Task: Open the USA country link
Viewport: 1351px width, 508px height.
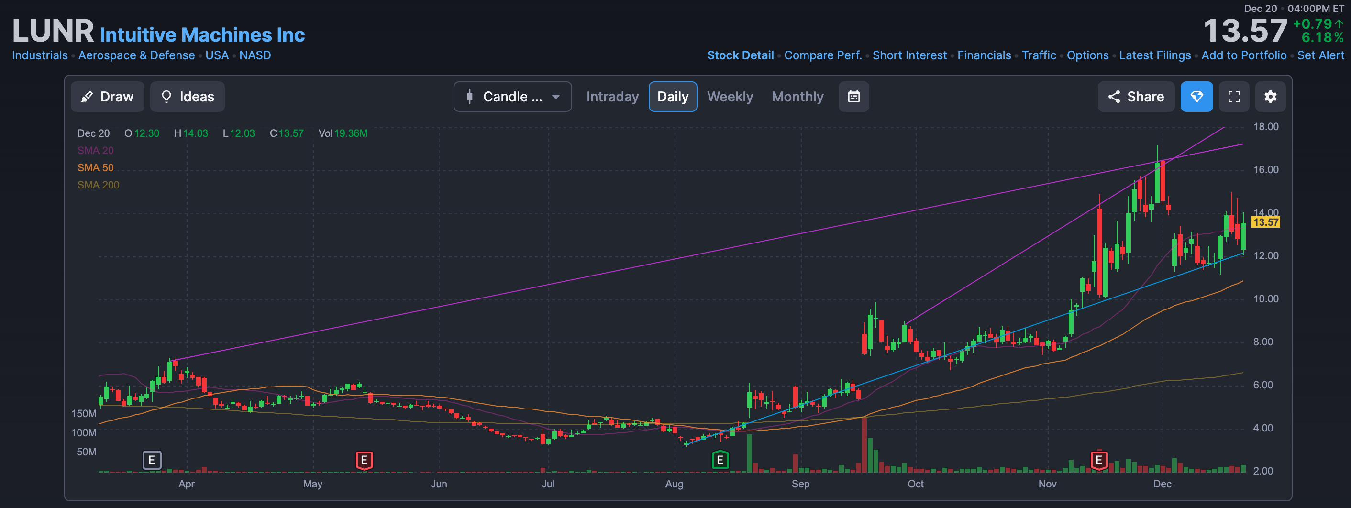Action: [x=217, y=55]
